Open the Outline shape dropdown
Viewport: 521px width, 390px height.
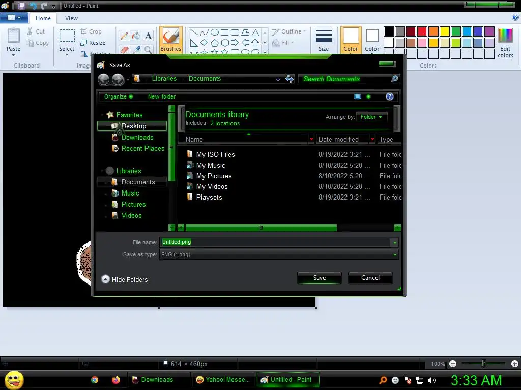tap(288, 31)
